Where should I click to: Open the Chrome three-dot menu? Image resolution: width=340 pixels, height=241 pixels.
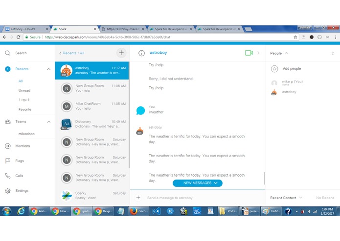pyautogui.click(x=336, y=37)
